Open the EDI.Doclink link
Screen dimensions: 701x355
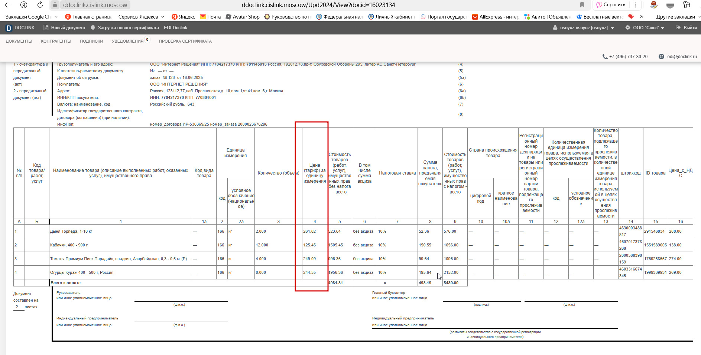point(176,28)
